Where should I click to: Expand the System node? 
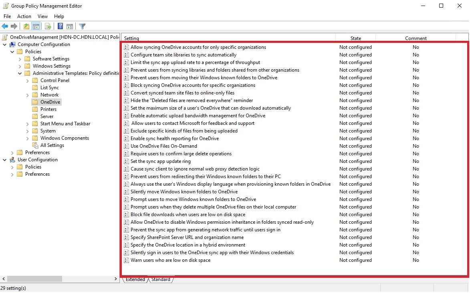[28, 131]
